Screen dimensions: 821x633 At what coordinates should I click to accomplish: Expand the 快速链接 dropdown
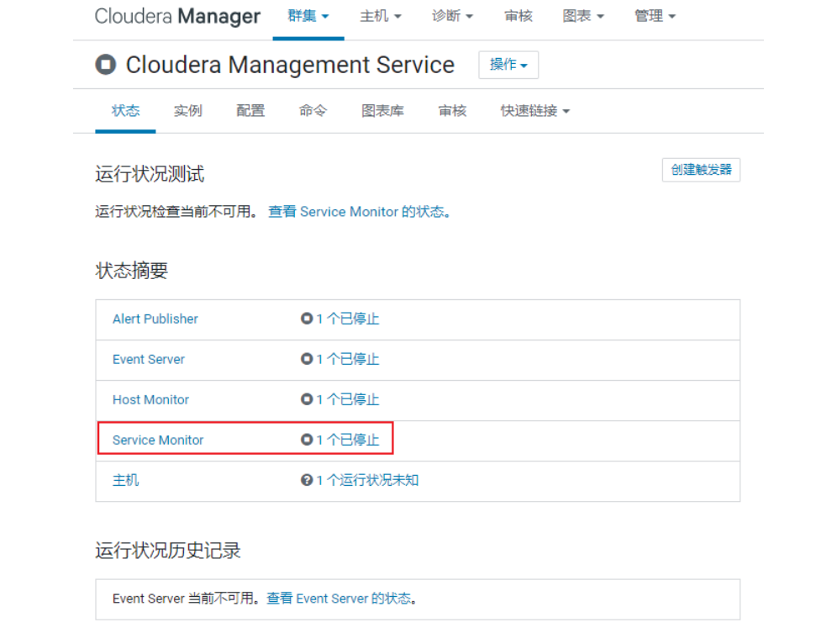(x=534, y=111)
